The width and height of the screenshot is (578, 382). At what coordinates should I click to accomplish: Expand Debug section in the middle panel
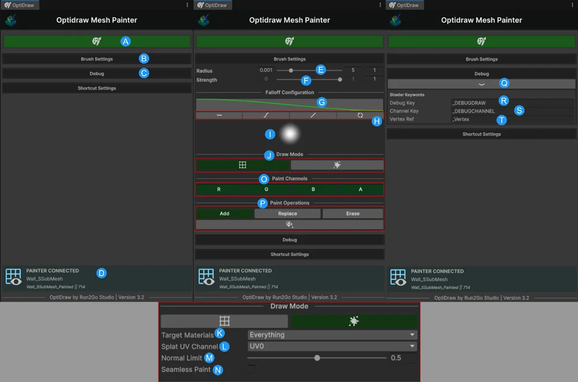289,240
